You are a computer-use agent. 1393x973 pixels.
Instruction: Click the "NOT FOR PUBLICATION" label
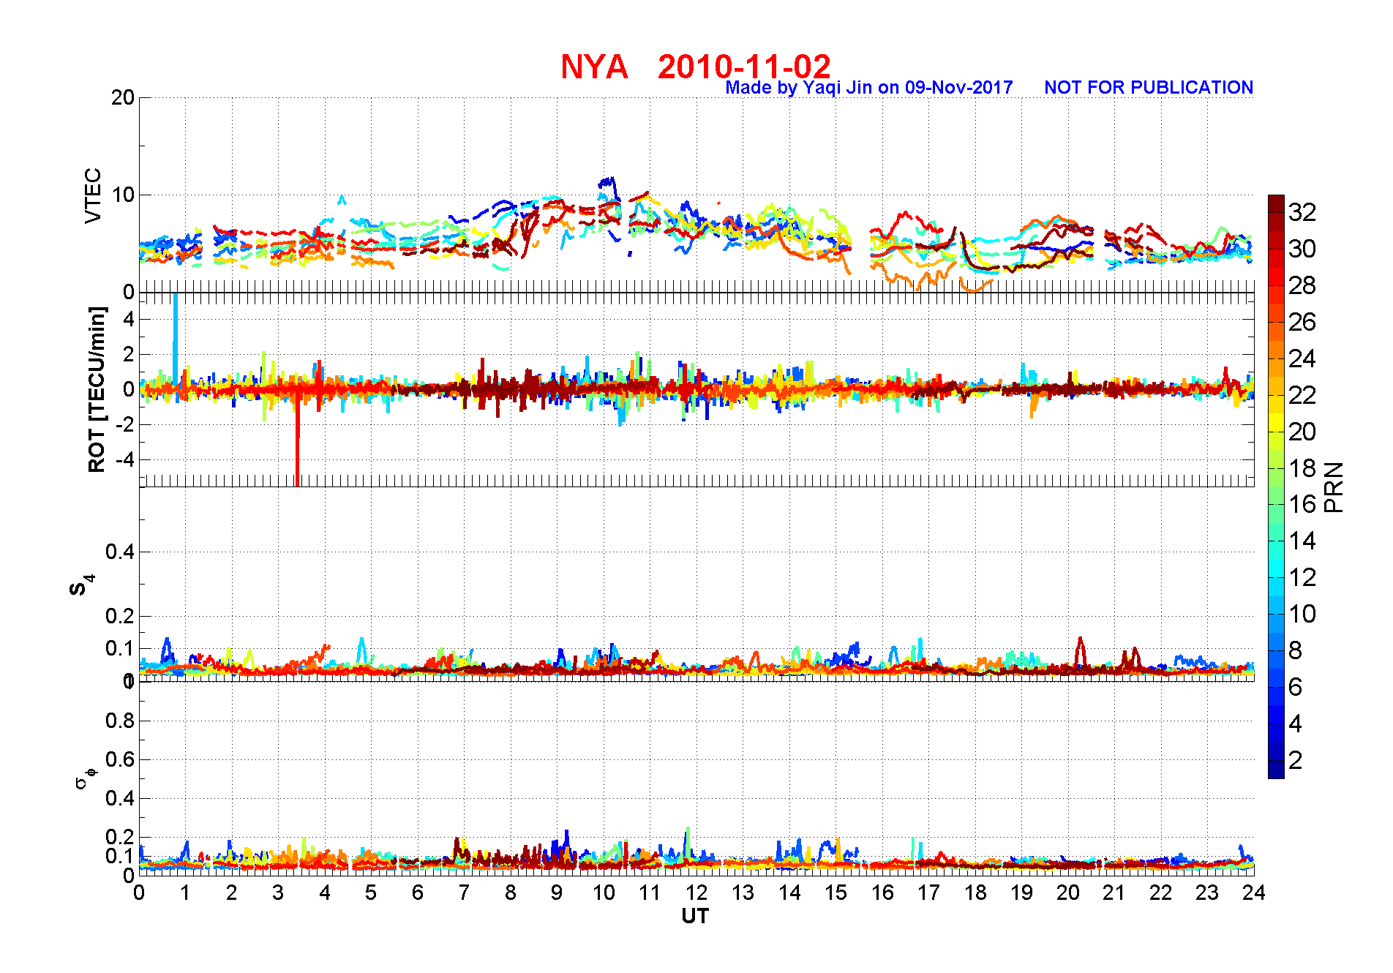pos(1149,88)
